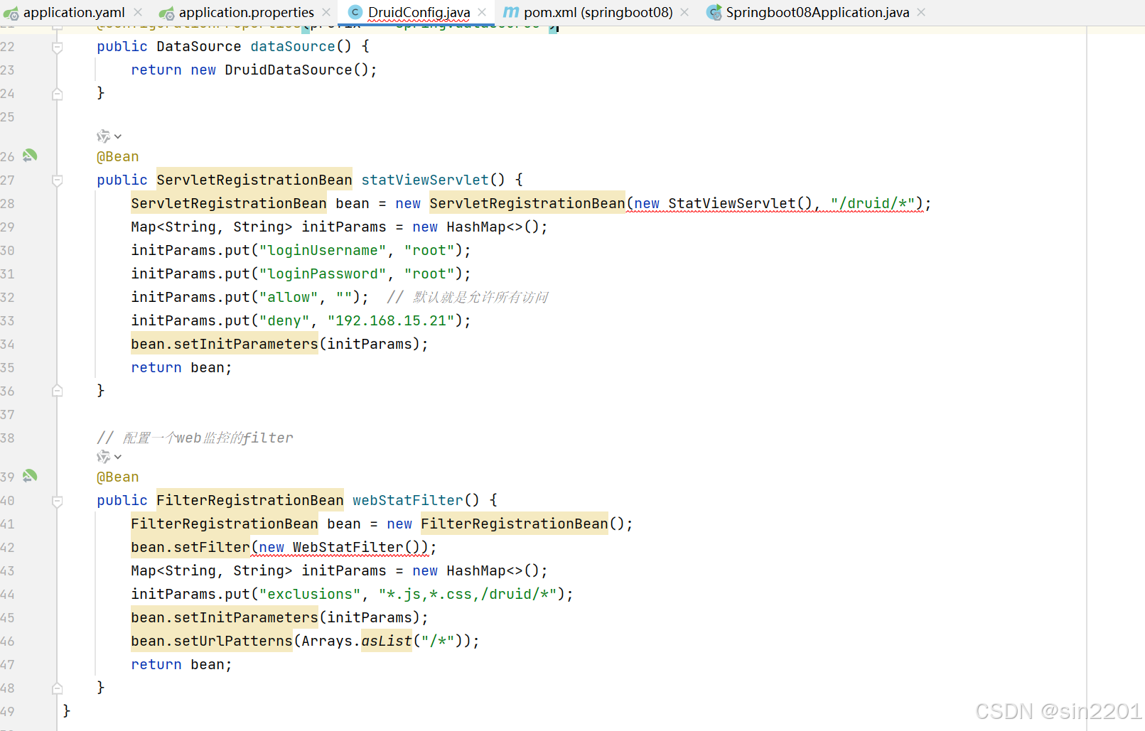Close the pom.xml tab

pyautogui.click(x=684, y=12)
